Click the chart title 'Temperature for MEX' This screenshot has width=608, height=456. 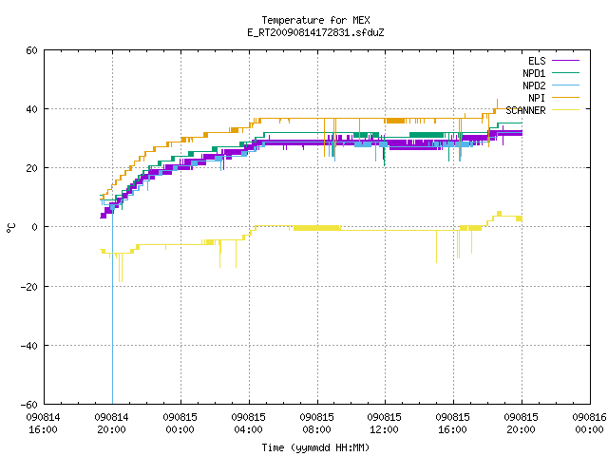315,20
